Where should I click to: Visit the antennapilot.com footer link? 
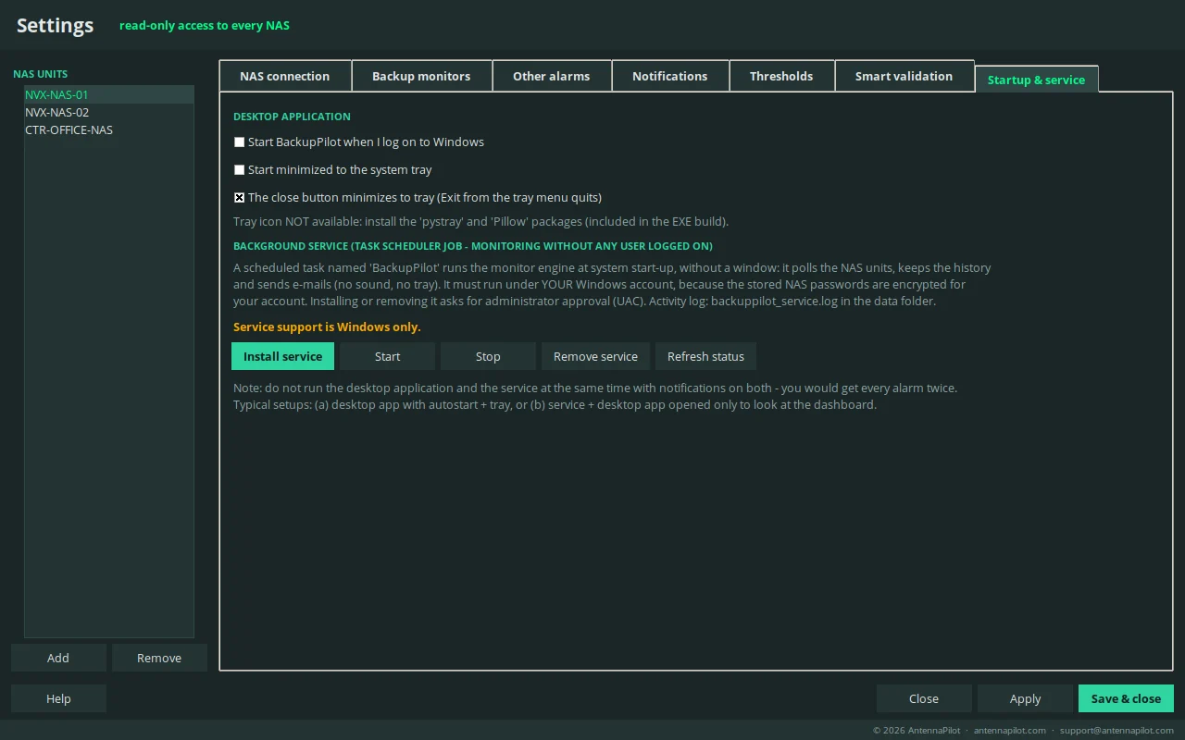(1010, 730)
